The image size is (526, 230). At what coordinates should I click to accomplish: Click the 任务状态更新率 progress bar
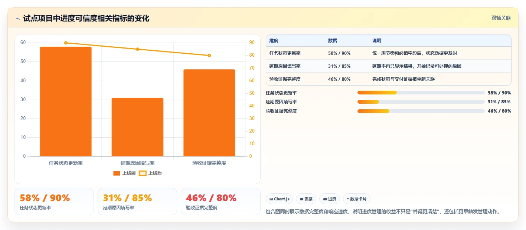click(x=421, y=93)
